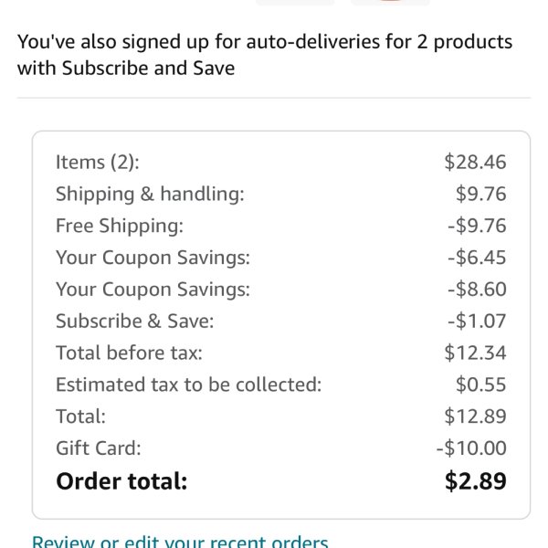The image size is (548, 548).
Task: Select the -$1.07 Subscribe & Save discount
Action: 477,321
